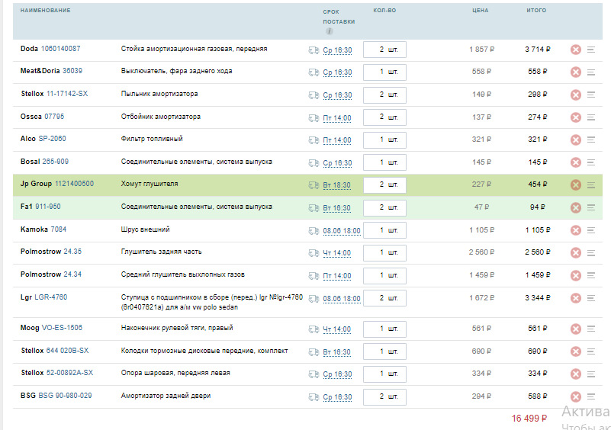Delete the Lgr LGR-4760 hub row
Viewport: 611px width, 430px height.
(576, 298)
